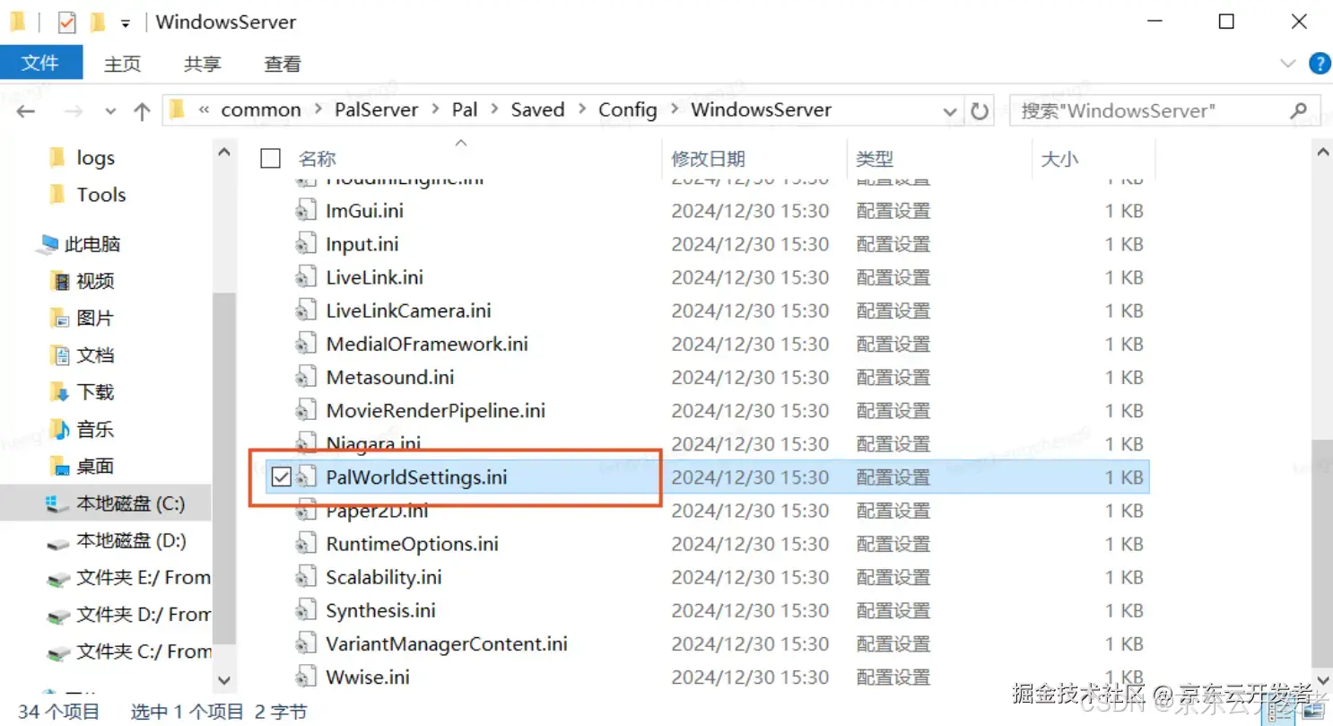Navigate to common in the breadcrumb
This screenshot has height=726, width=1333.
(261, 110)
